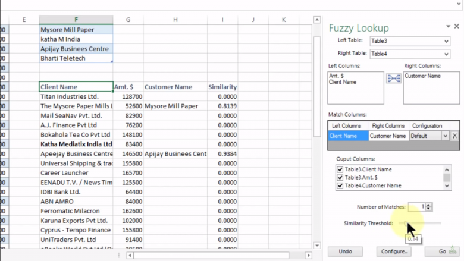Screen dimensions: 464x261
Task: Select the amount 128700 cell
Action: pyautogui.click(x=128, y=97)
